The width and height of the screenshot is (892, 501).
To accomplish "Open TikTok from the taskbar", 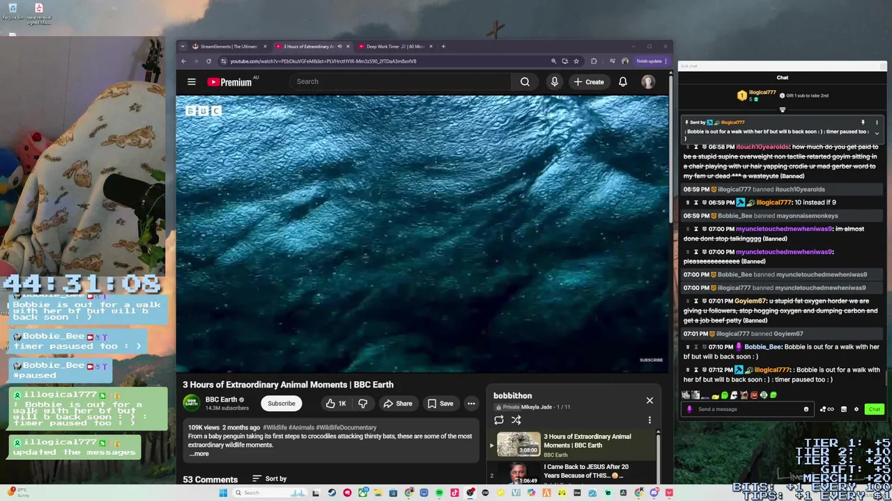I will (x=454, y=493).
